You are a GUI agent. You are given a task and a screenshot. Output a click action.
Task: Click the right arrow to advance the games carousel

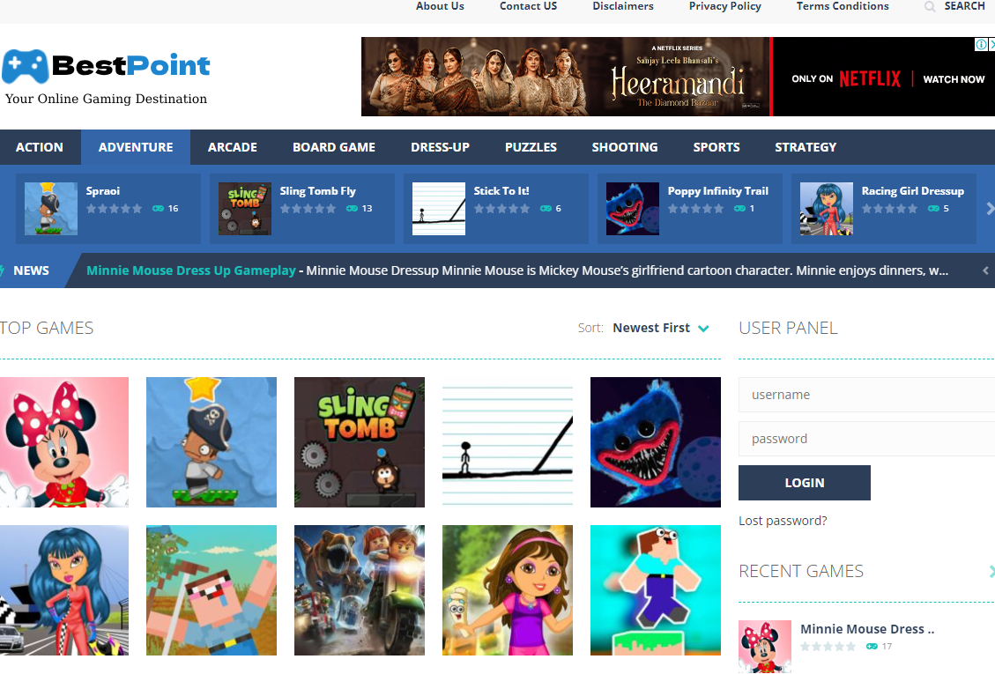(x=989, y=208)
